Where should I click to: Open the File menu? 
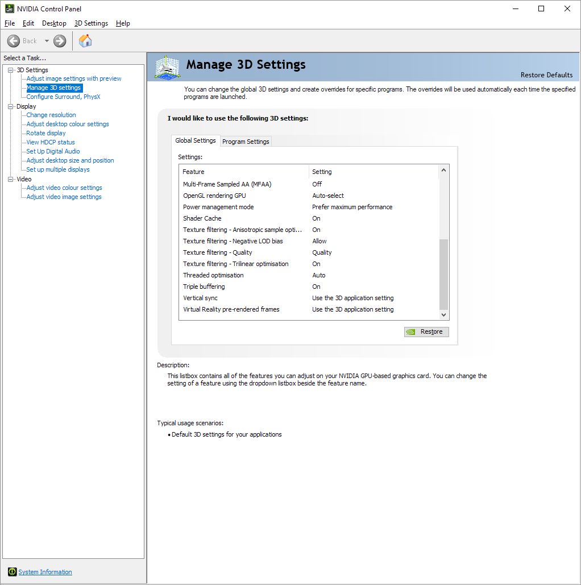10,23
